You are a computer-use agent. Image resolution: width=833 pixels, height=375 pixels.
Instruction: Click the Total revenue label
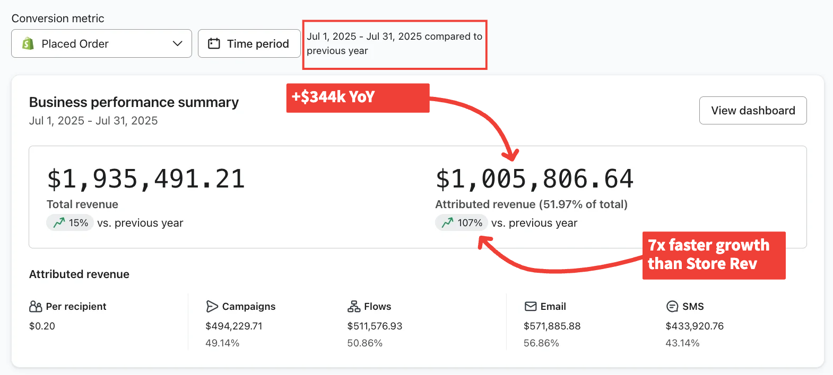pyautogui.click(x=82, y=204)
